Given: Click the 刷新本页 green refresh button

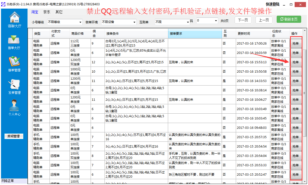Looking at the screenshot, I should pyautogui.click(x=289, y=20).
